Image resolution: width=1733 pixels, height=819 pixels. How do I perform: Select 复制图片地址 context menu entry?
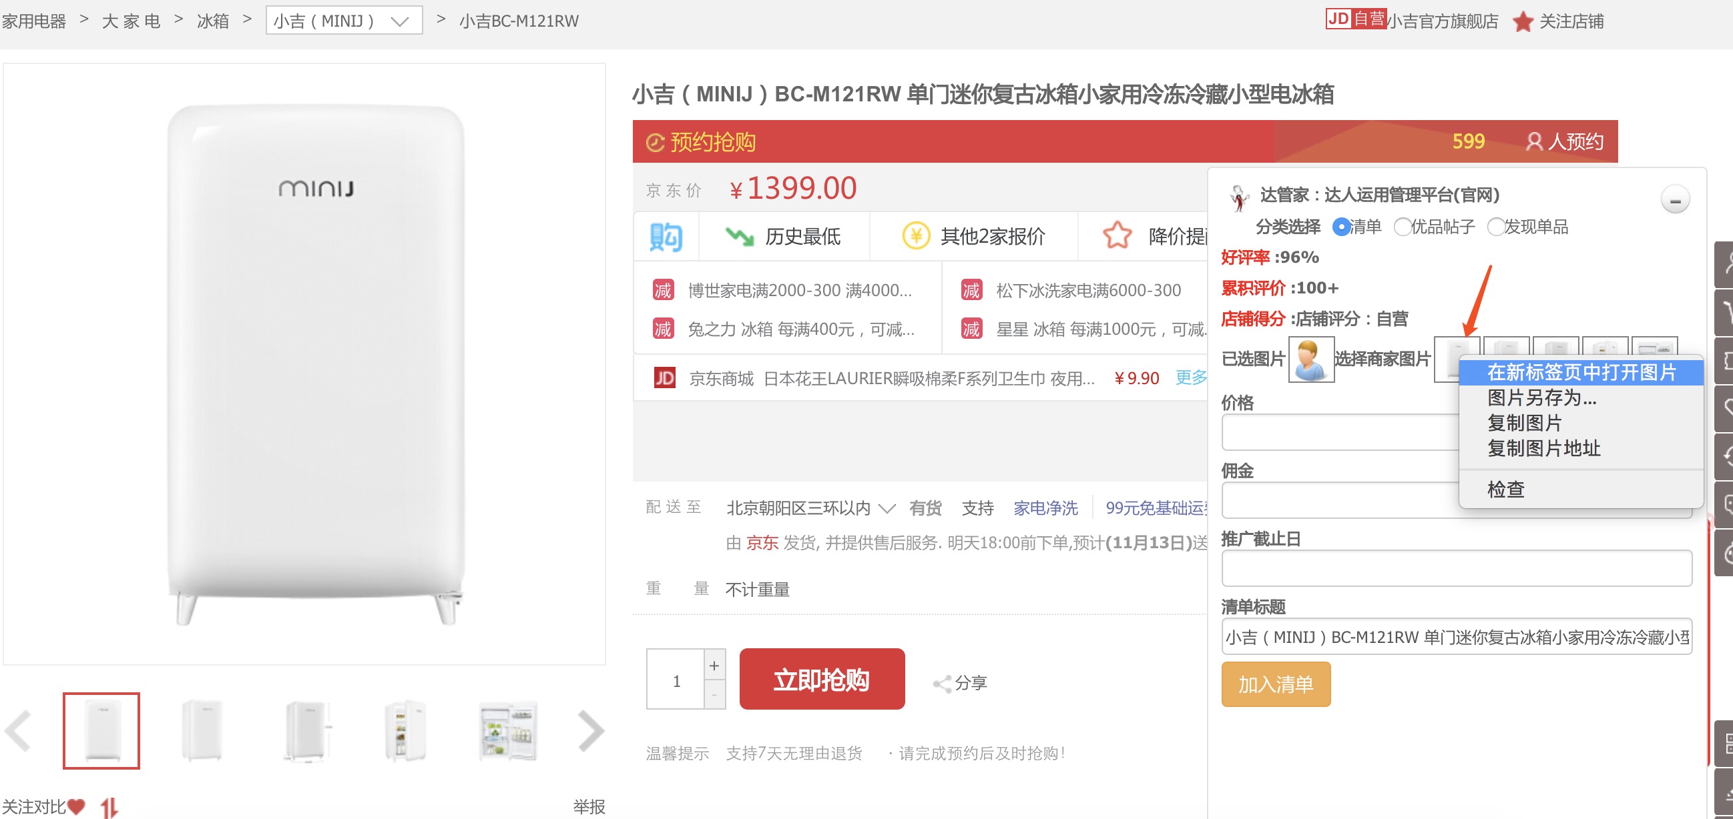(x=1543, y=448)
